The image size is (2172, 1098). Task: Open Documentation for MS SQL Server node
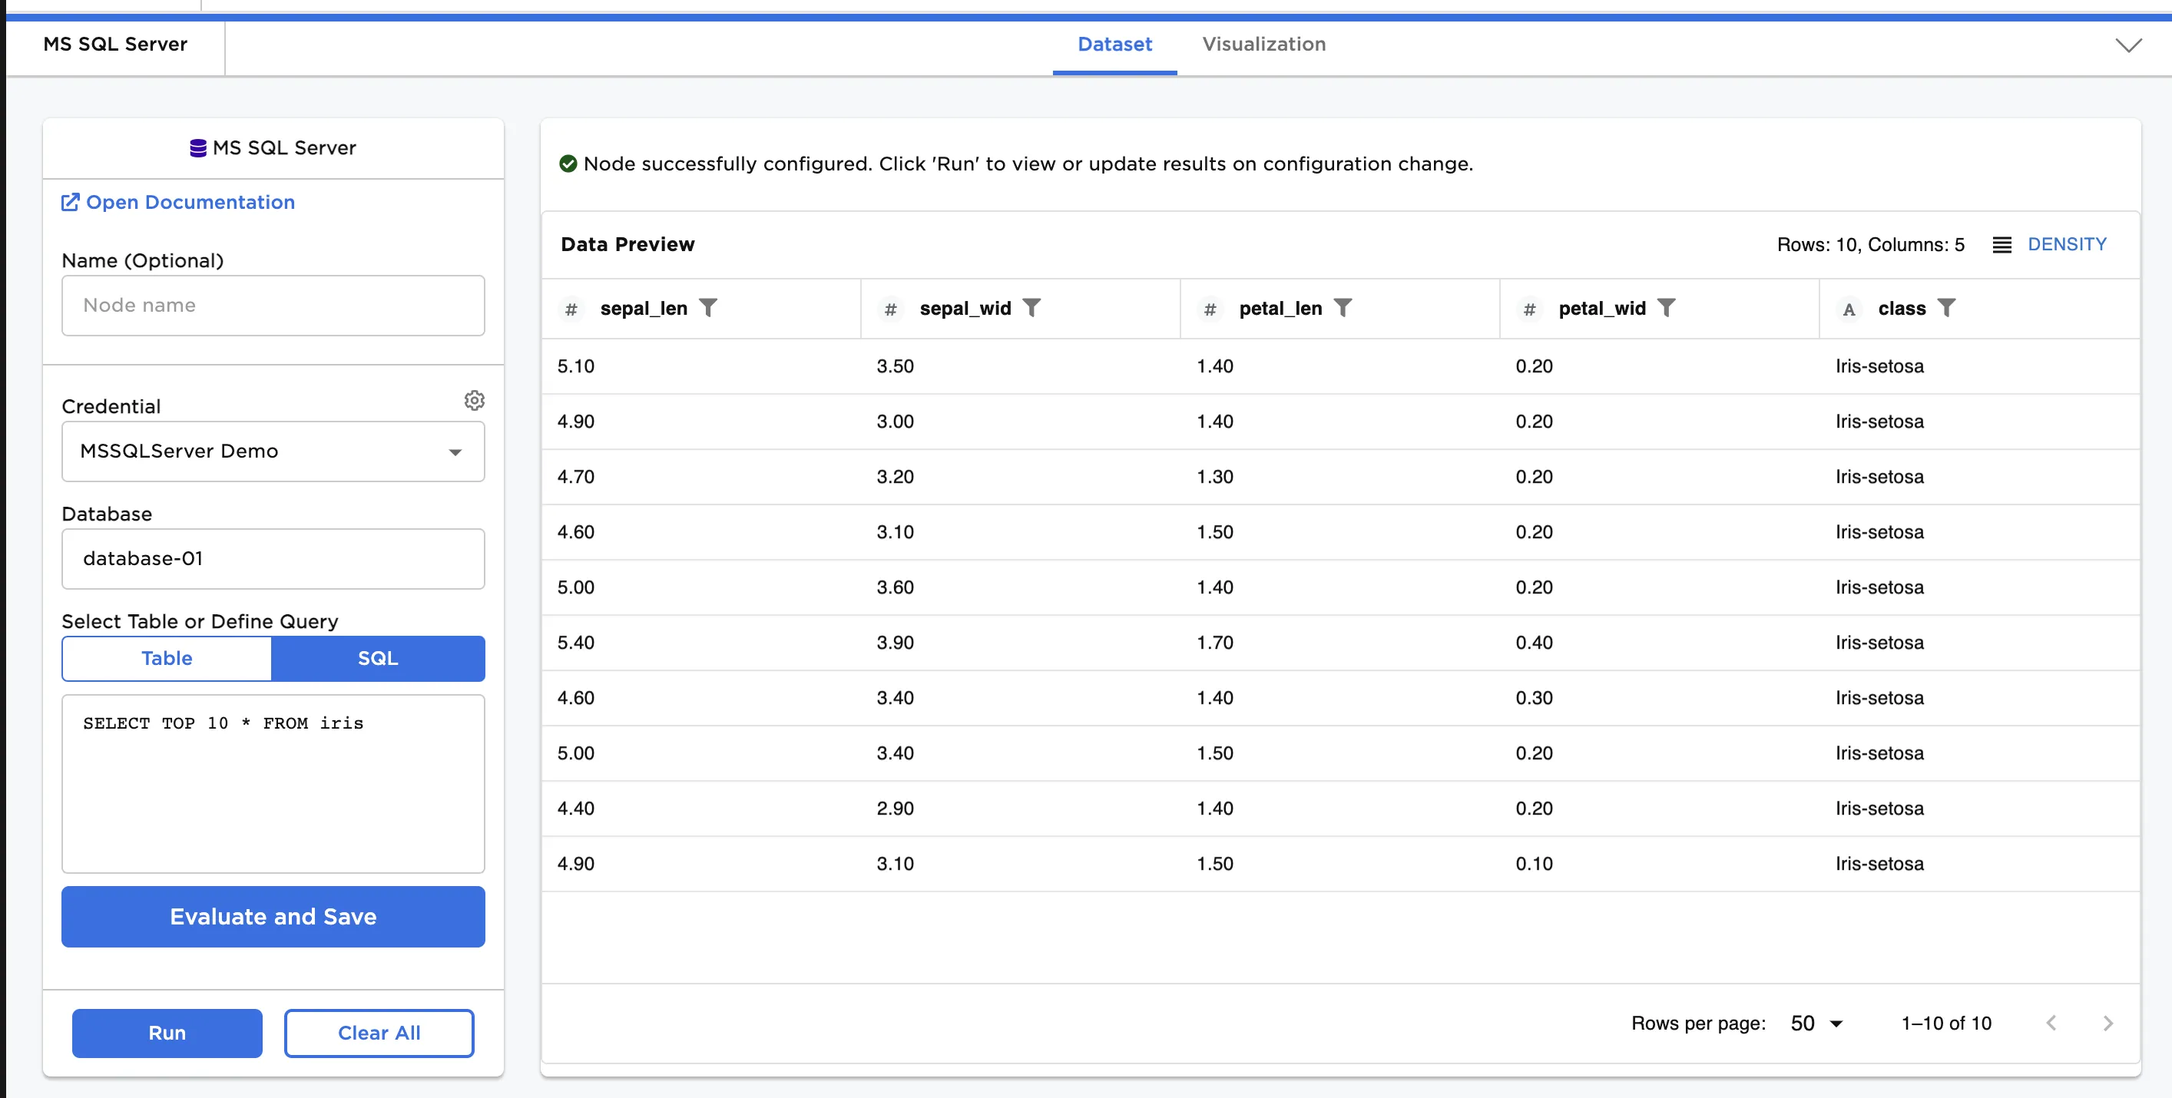(x=177, y=202)
